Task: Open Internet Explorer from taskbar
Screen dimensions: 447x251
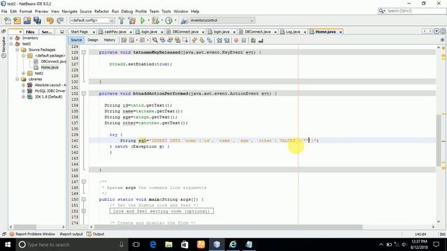Action: [233, 245]
